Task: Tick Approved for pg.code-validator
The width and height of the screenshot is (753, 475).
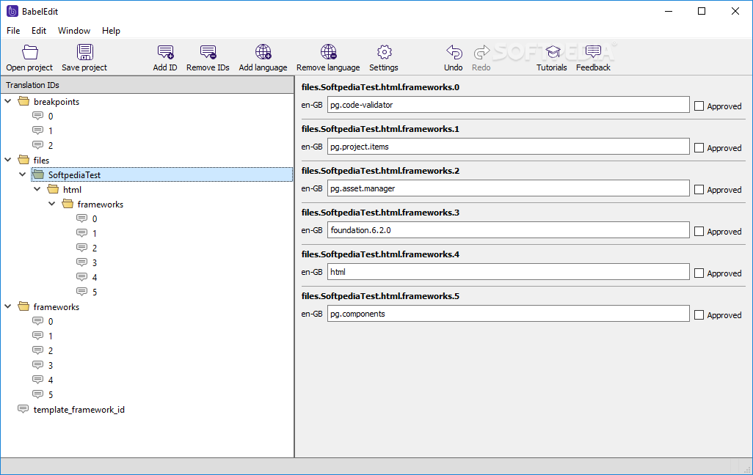Action: coord(699,106)
